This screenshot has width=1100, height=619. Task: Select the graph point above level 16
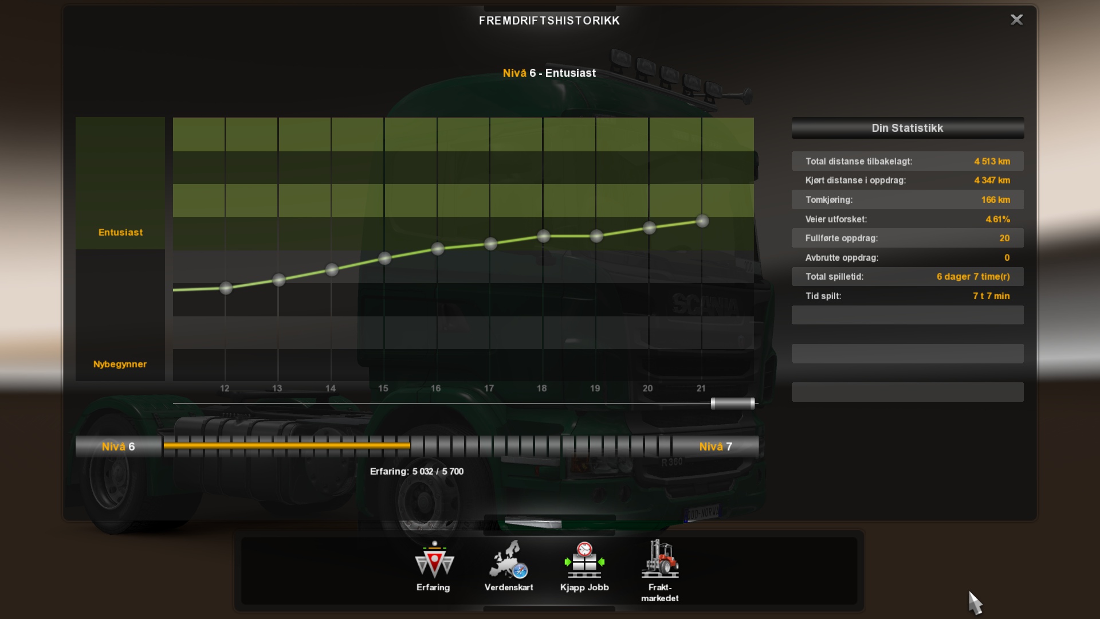click(x=438, y=249)
